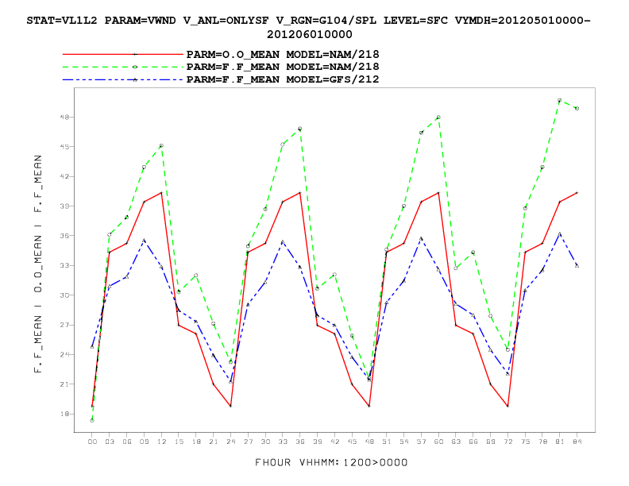Click the x-axis forecast hour label 48
Image resolution: width=629 pixels, height=486 pixels.
(x=369, y=442)
